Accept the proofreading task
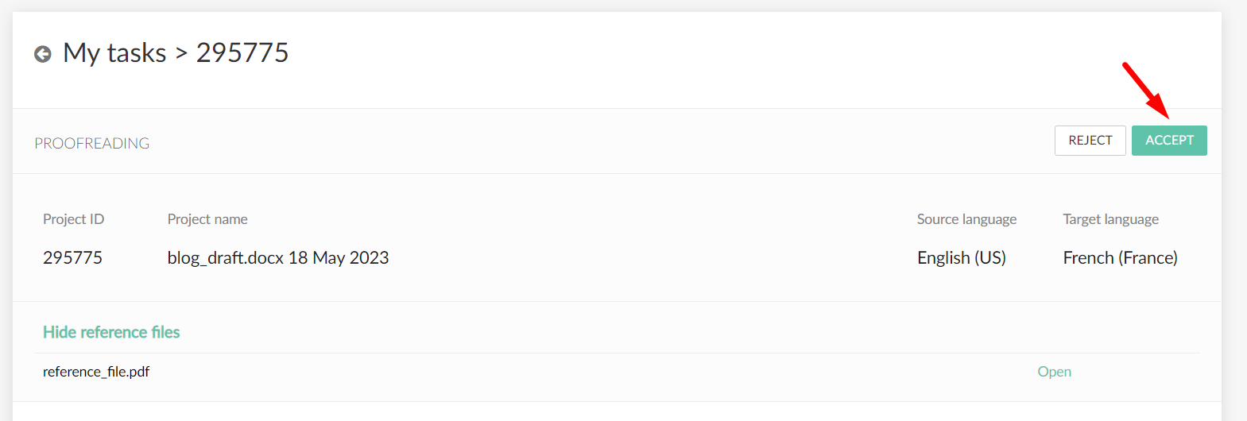Screen dimensions: 1247x421 [1169, 141]
